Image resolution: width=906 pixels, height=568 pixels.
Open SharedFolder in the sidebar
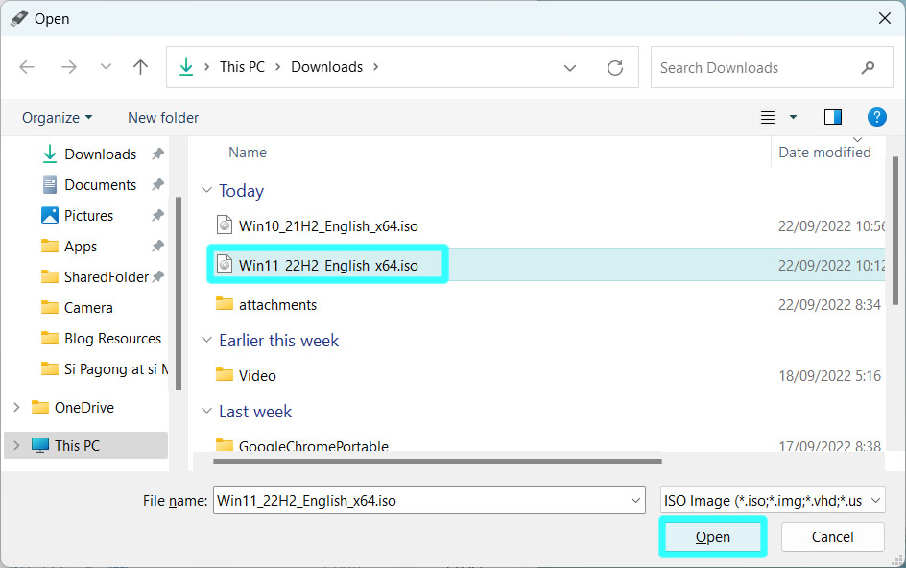[107, 276]
